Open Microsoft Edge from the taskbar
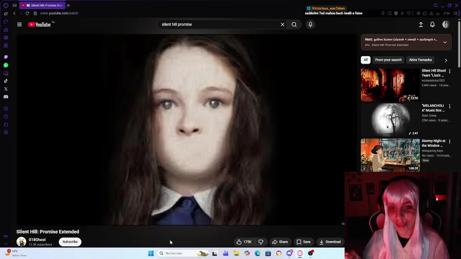Screen dimensions: 461x259 pyautogui.click(x=258, y=253)
